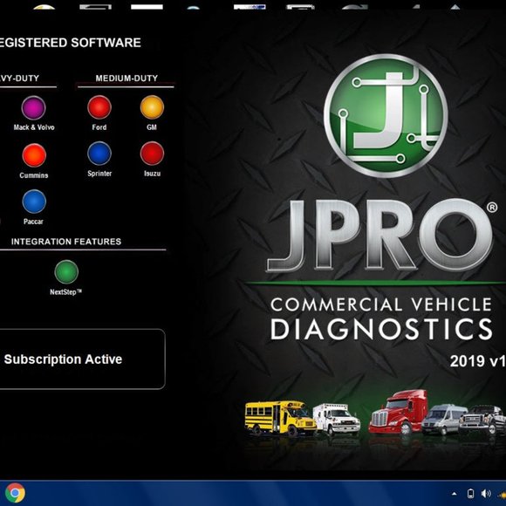Viewport: 506px width, 506px height.
Task: Click the battery icon in system tray
Action: click(470, 494)
